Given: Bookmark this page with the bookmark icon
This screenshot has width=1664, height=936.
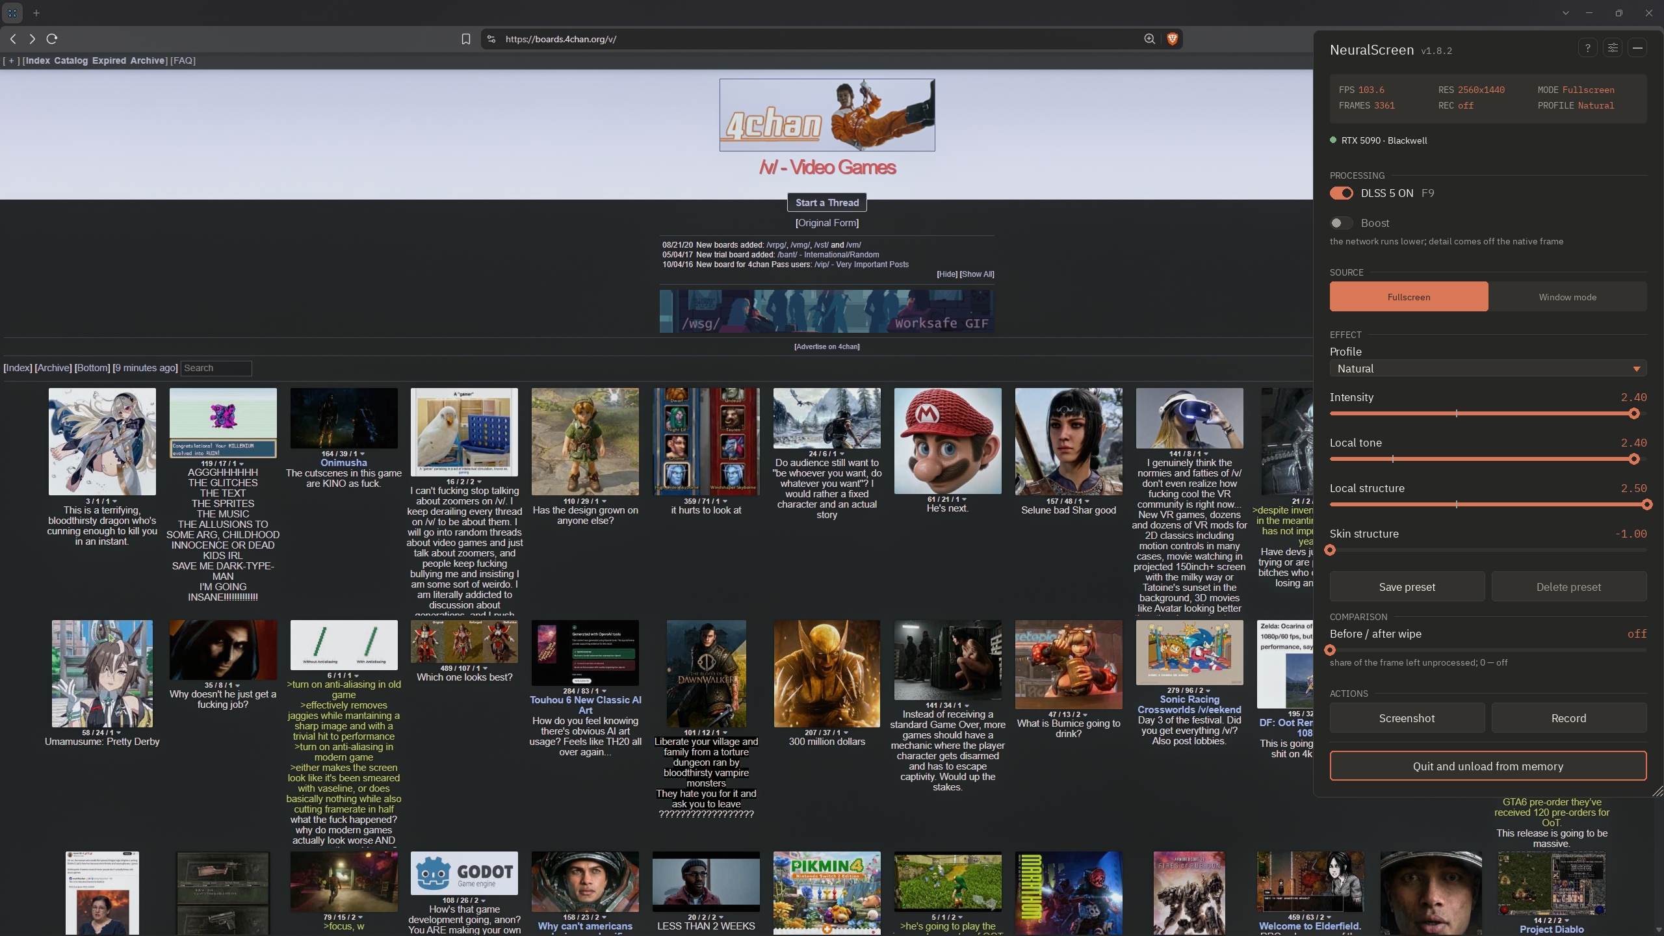Looking at the screenshot, I should tap(466, 39).
